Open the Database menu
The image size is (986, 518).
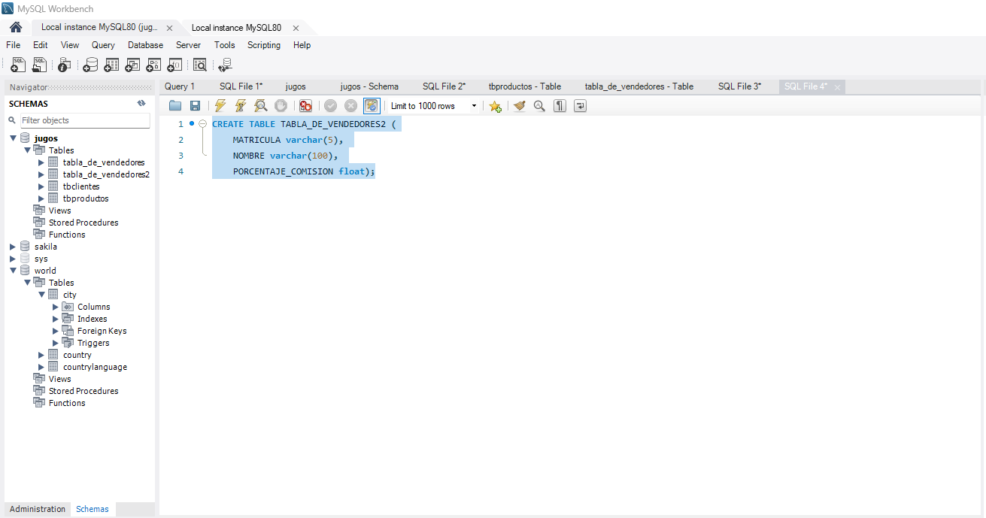145,45
